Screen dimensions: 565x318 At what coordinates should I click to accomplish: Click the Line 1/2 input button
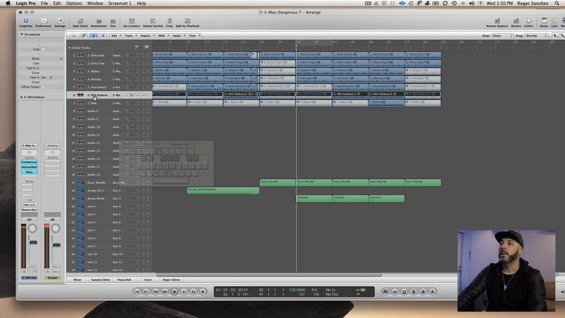(29, 204)
